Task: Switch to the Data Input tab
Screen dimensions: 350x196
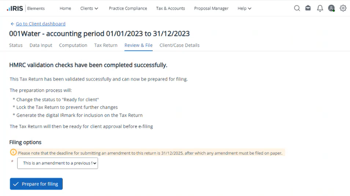Action: coord(41,46)
